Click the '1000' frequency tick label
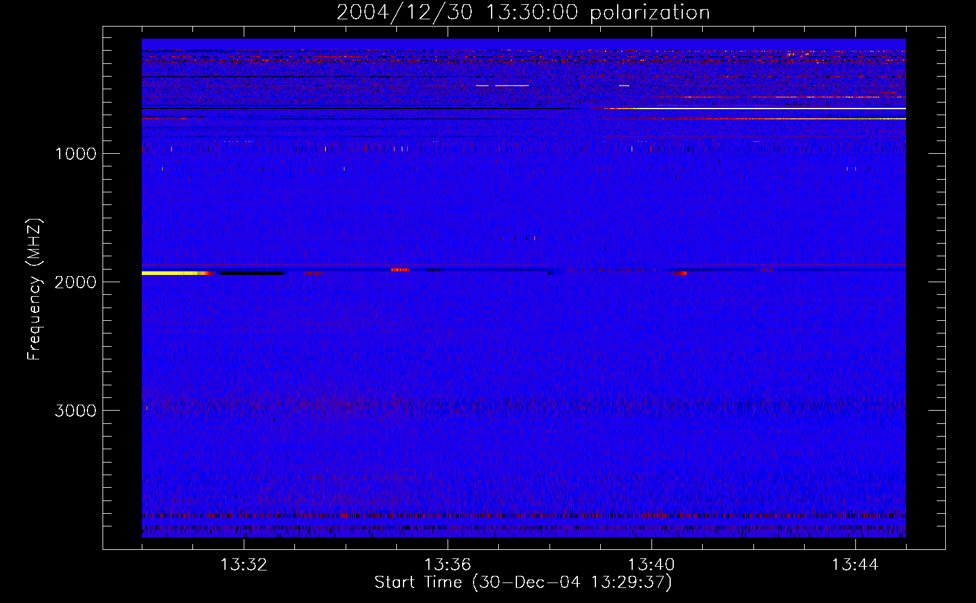The image size is (976, 603). click(x=75, y=154)
